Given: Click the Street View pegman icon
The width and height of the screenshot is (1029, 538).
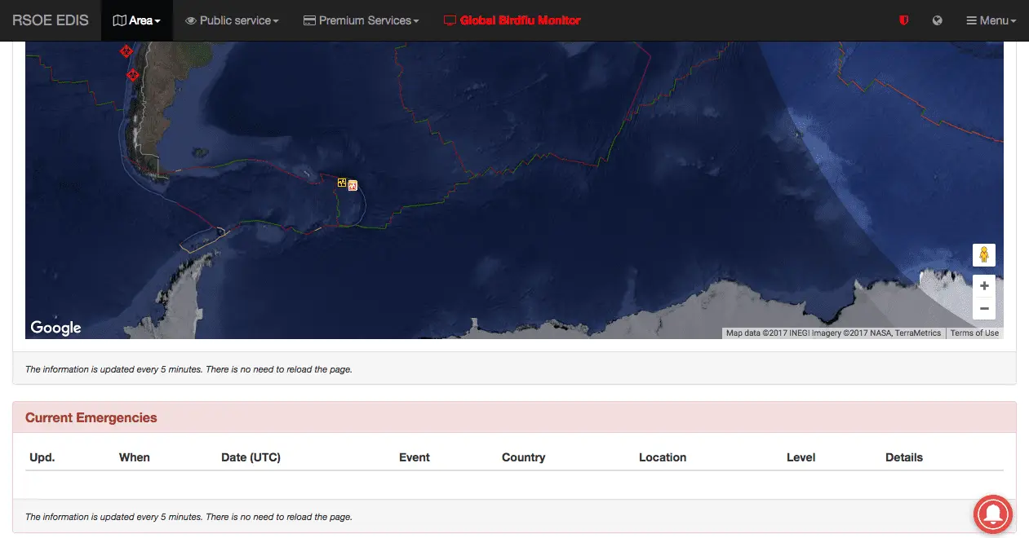Looking at the screenshot, I should click(984, 255).
